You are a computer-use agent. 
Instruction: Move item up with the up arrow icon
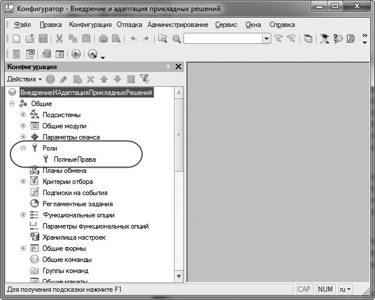104,79
